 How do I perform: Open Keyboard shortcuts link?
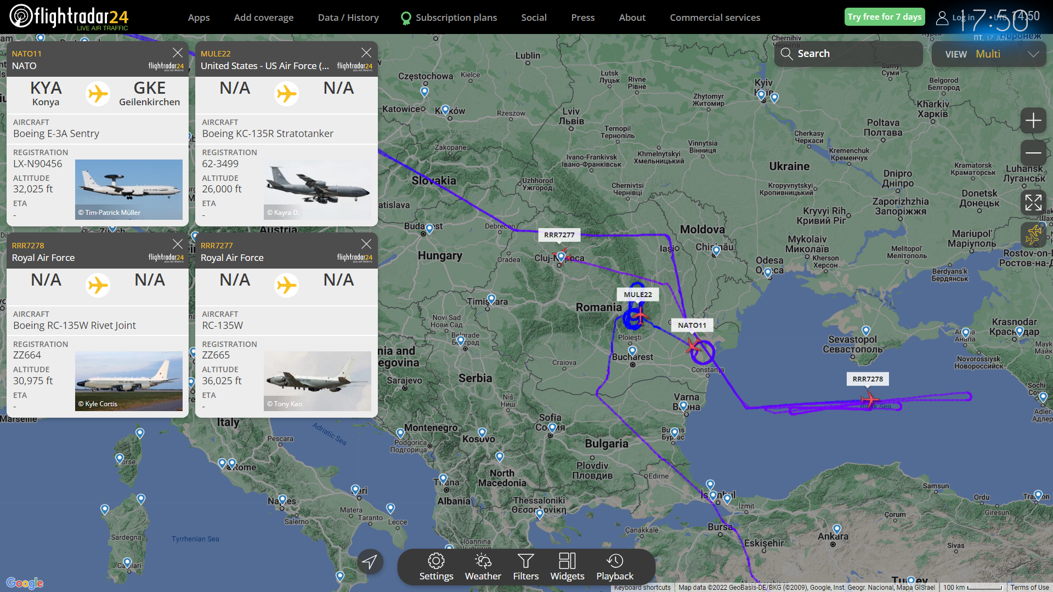pos(642,587)
